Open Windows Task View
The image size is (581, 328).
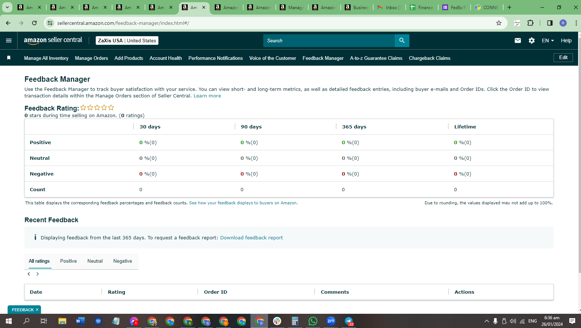tap(44, 321)
